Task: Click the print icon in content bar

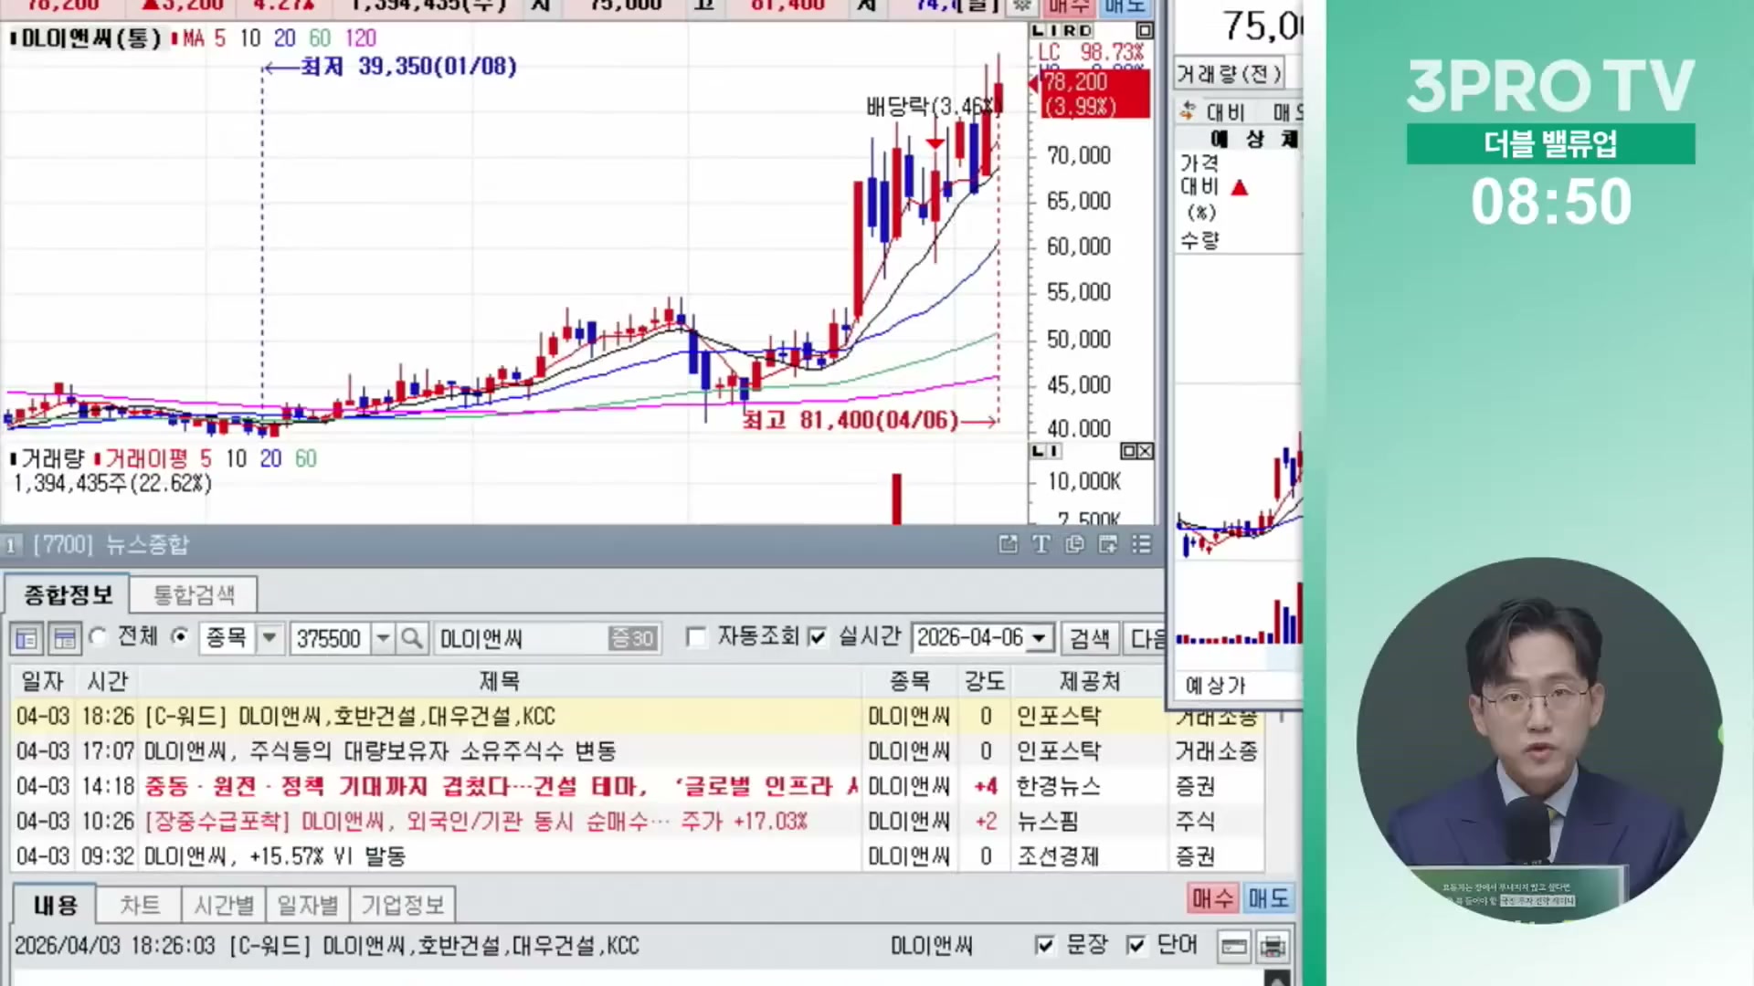Action: (1273, 946)
